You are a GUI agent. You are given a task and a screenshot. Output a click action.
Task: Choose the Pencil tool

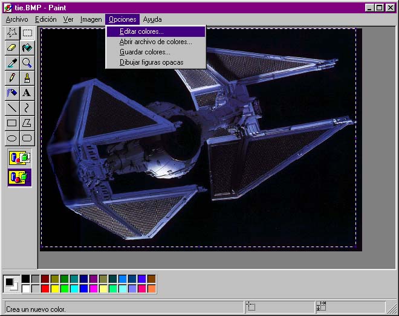click(x=12, y=78)
